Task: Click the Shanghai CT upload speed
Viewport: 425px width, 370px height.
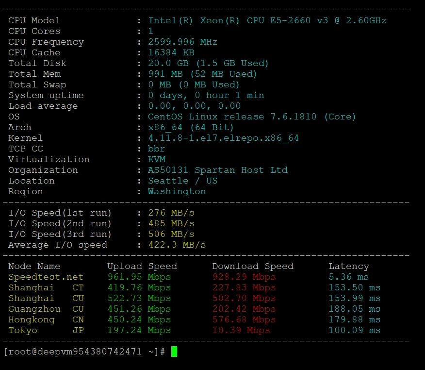Action: pyautogui.click(x=139, y=287)
